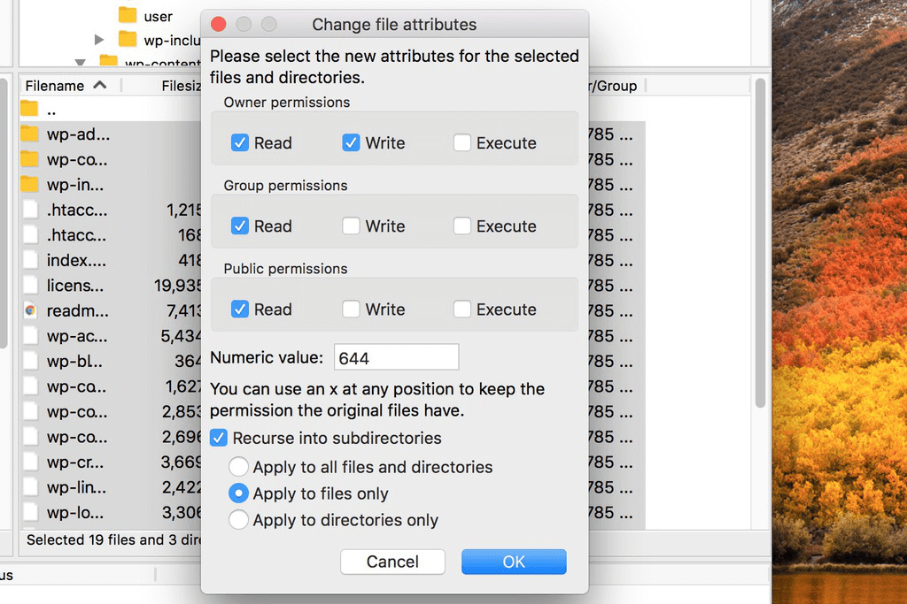This screenshot has width=907, height=604.
Task: Click the OK button
Action: click(514, 562)
